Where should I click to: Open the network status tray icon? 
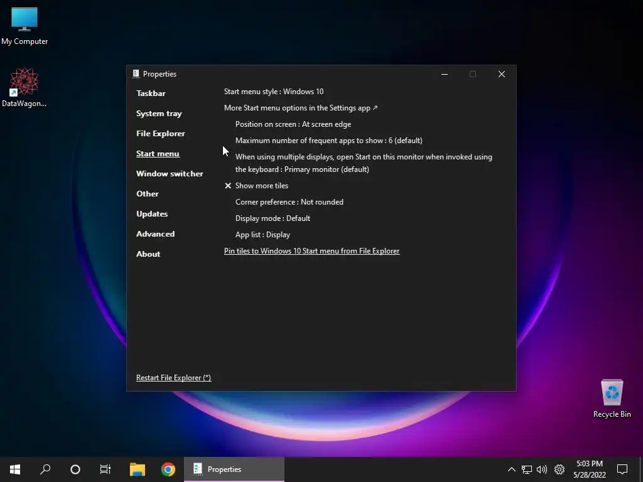(527, 469)
